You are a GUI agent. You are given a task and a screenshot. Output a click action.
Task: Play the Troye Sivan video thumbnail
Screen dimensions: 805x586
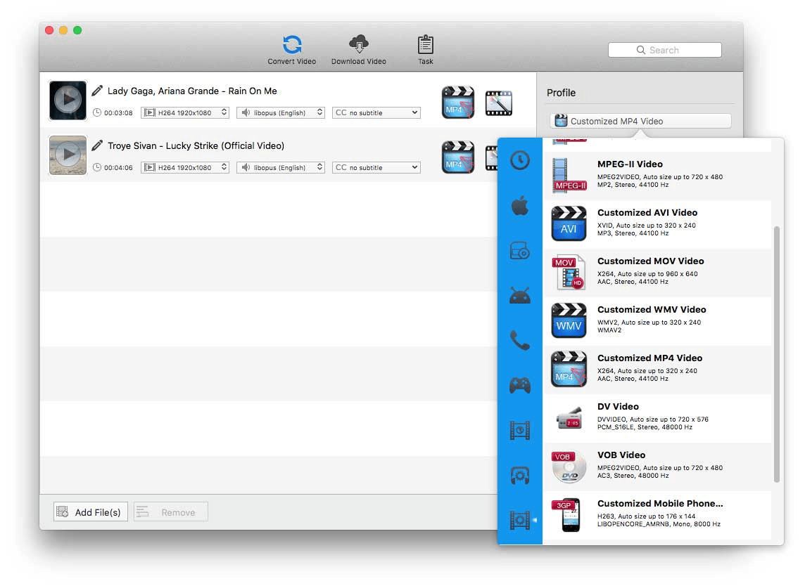(x=67, y=155)
